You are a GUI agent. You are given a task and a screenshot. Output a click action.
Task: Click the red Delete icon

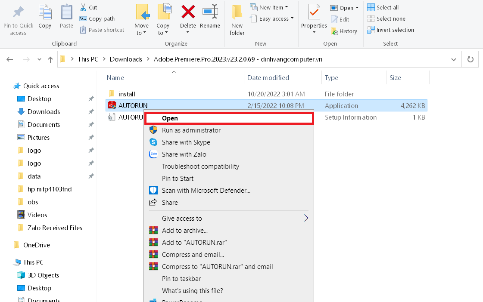[188, 12]
